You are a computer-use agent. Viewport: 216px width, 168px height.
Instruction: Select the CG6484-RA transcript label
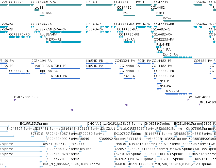click(203, 24)
